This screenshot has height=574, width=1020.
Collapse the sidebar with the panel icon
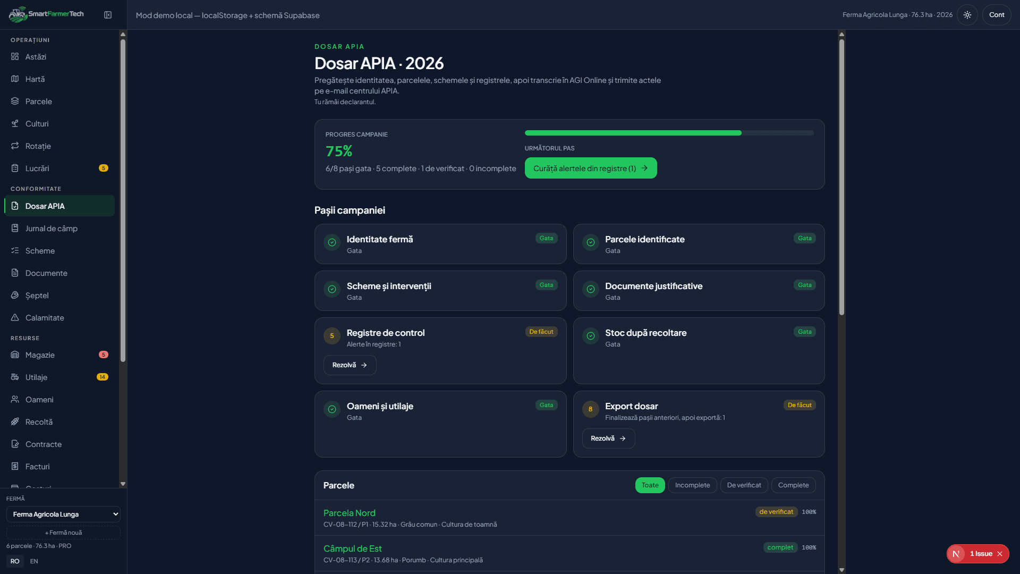108,15
